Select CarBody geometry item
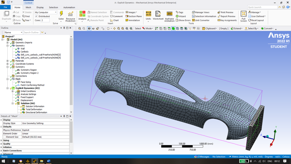Viewport: 291px width, 164px height. (x=24, y=52)
